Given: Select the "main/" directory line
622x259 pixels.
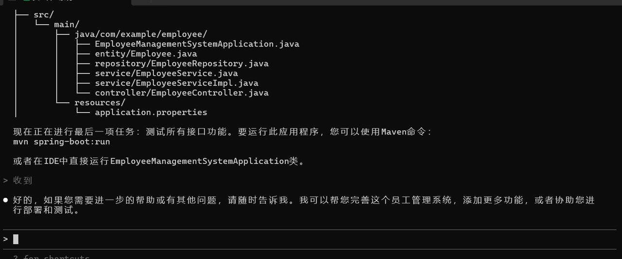Looking at the screenshot, I should click(67, 25).
